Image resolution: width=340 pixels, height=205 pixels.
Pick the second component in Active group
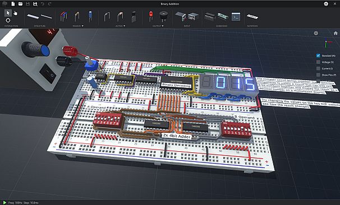[x=120, y=17]
